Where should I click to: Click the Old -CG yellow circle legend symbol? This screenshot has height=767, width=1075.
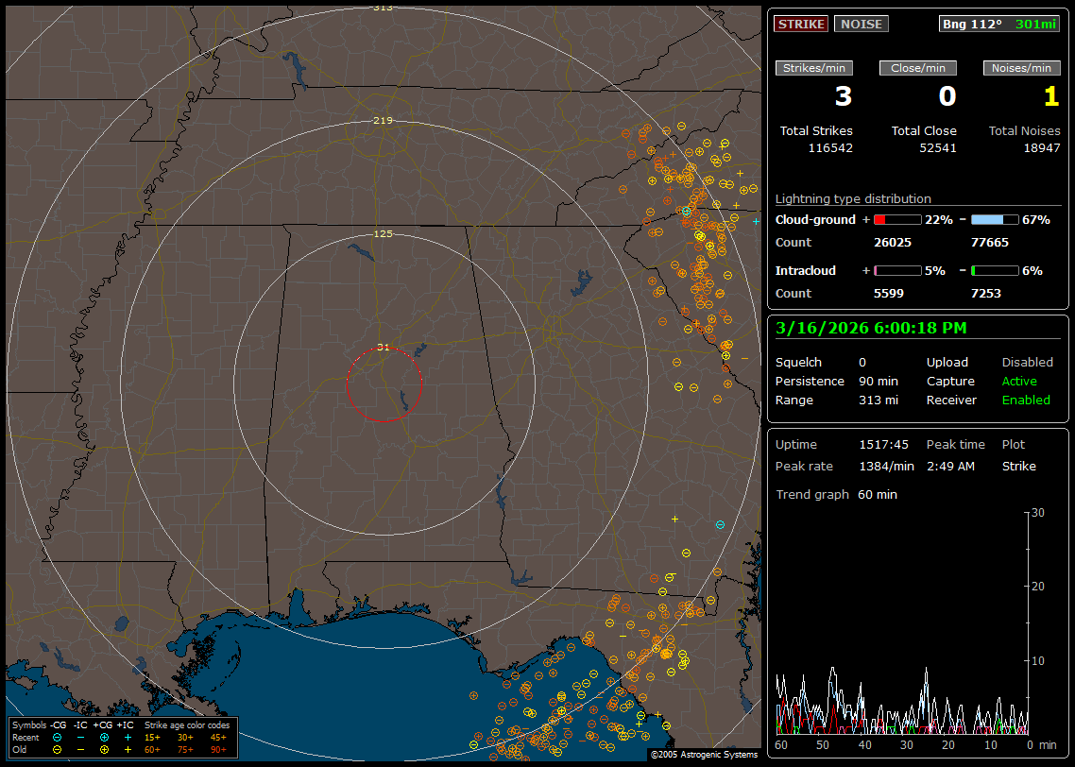(57, 749)
